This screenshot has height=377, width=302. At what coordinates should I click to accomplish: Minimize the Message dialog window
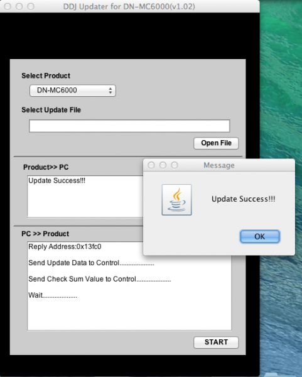(163, 165)
